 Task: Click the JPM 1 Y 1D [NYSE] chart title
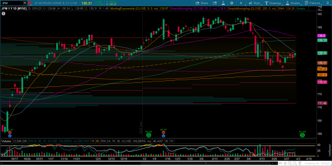pyautogui.click(x=14, y=9)
